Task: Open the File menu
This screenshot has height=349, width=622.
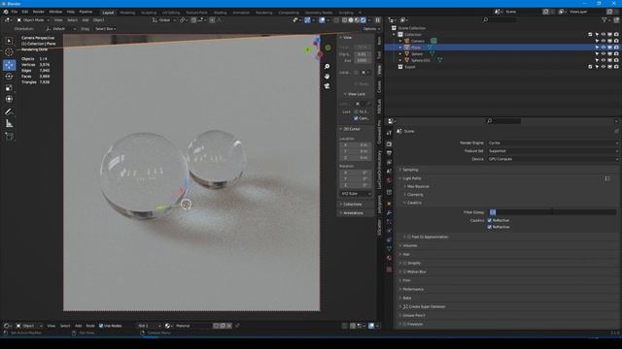Action: (15, 12)
